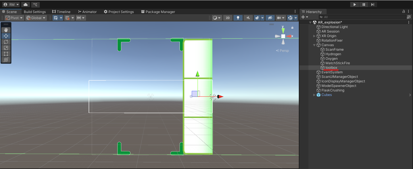
Task: Open the scene effects dropdown arrow
Action: tap(262, 18)
